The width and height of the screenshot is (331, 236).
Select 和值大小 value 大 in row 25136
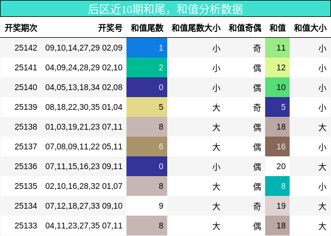(x=322, y=167)
